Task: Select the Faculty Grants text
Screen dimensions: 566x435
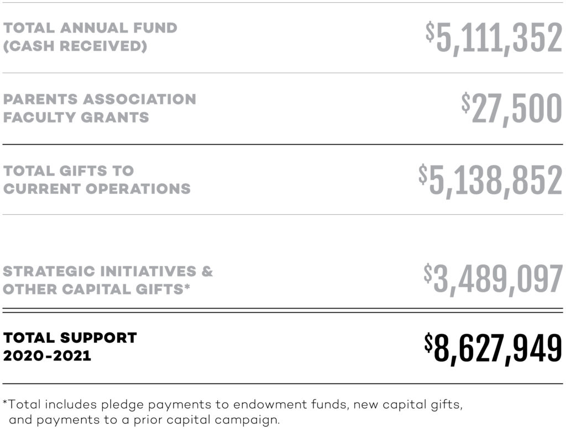Action: point(76,118)
